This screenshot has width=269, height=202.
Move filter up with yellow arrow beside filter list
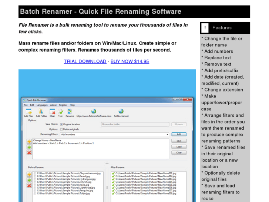click(29, 141)
